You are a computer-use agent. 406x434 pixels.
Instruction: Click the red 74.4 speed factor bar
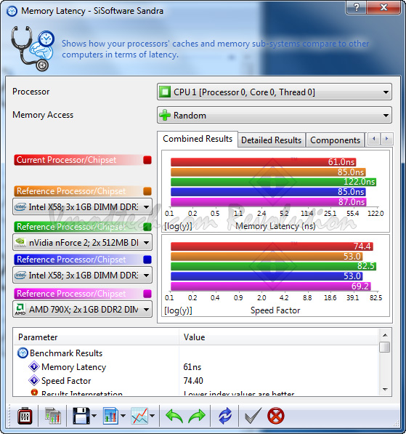[272, 246]
